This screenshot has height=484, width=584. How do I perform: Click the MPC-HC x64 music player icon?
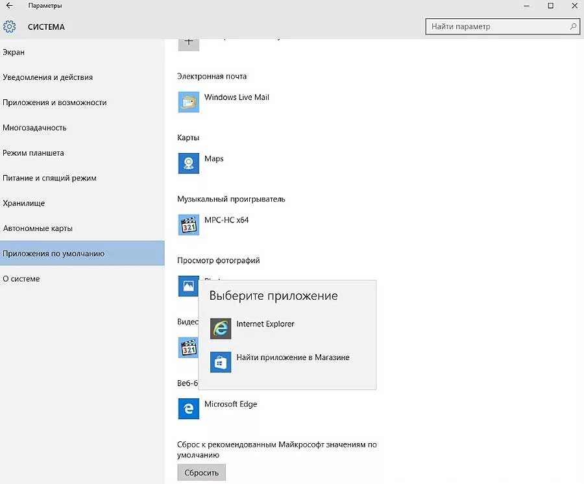coord(188,225)
